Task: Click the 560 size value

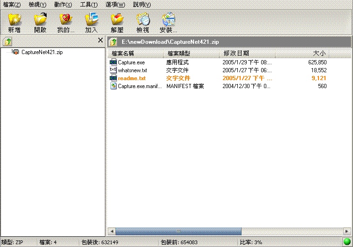Action: pos(322,86)
